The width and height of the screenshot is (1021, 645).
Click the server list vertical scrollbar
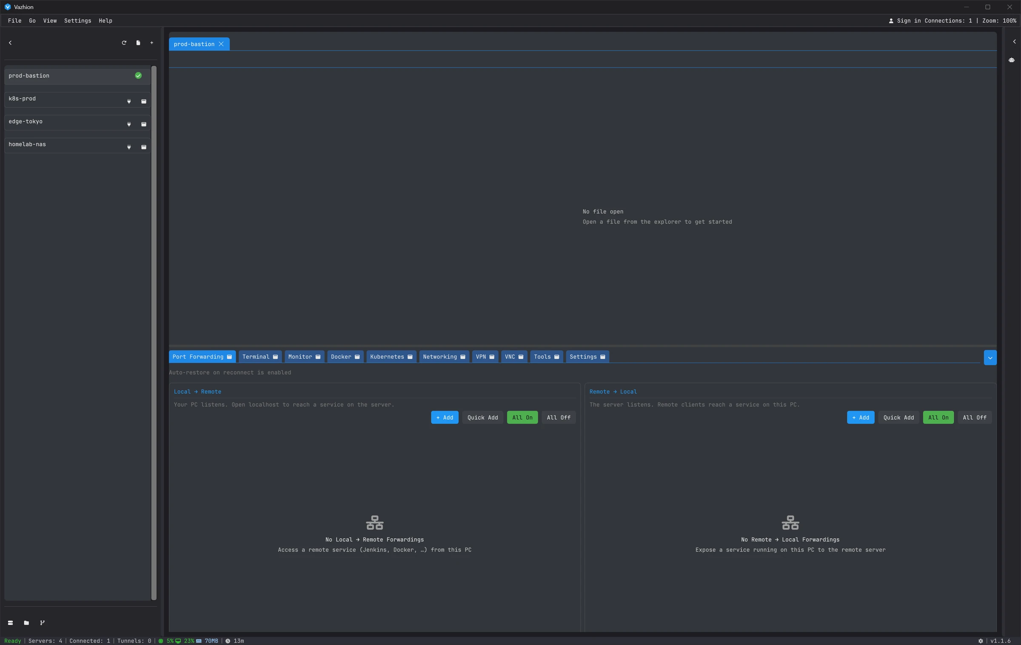(154, 333)
